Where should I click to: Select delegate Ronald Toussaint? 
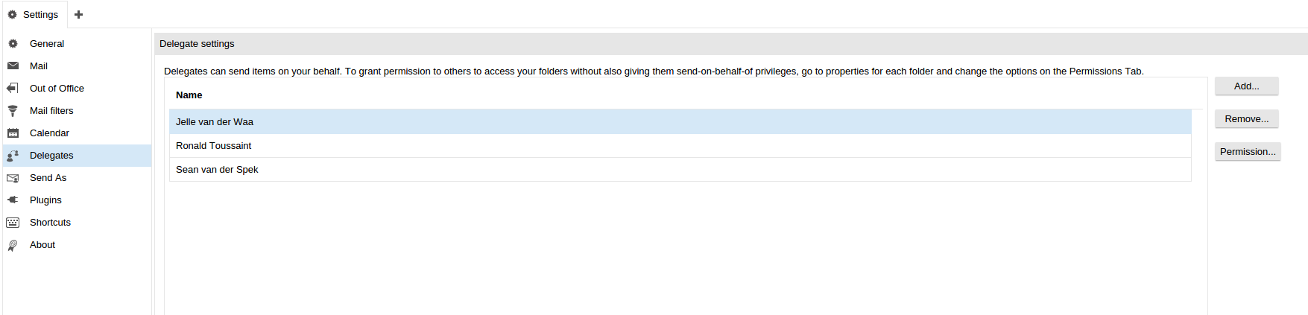(680, 146)
